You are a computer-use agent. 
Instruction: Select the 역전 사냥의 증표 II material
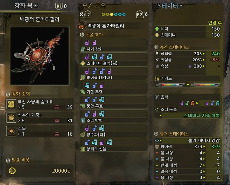pos(40,104)
